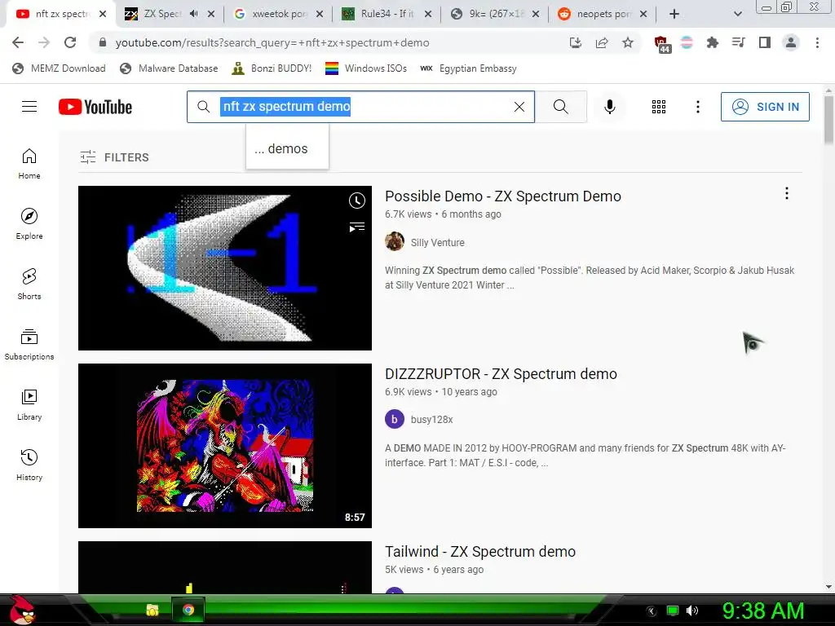
Task: Install app icon in address bar
Action: click(576, 42)
